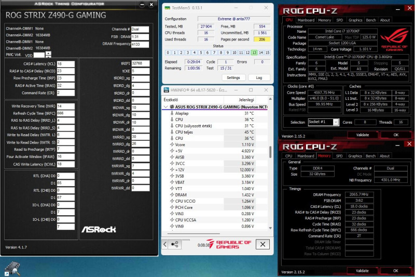The height and width of the screenshot is (277, 415).
Task: Click Validate in the upper CPU-Z window
Action: 362,135
